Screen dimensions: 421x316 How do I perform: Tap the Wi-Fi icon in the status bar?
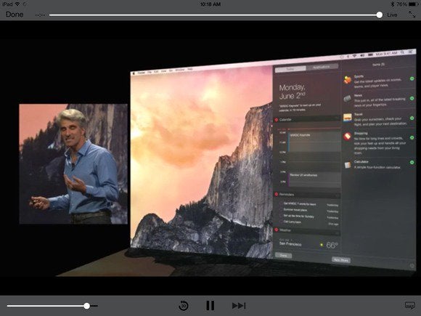tap(17, 4)
